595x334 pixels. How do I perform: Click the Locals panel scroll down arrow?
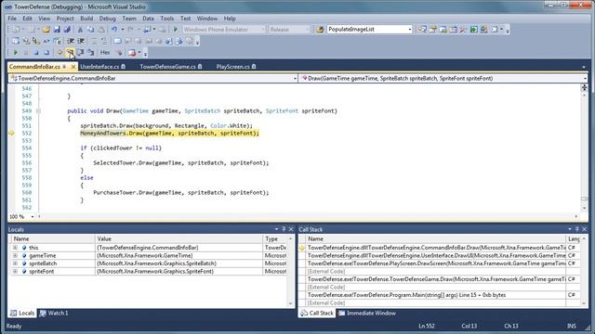pyautogui.click(x=291, y=303)
